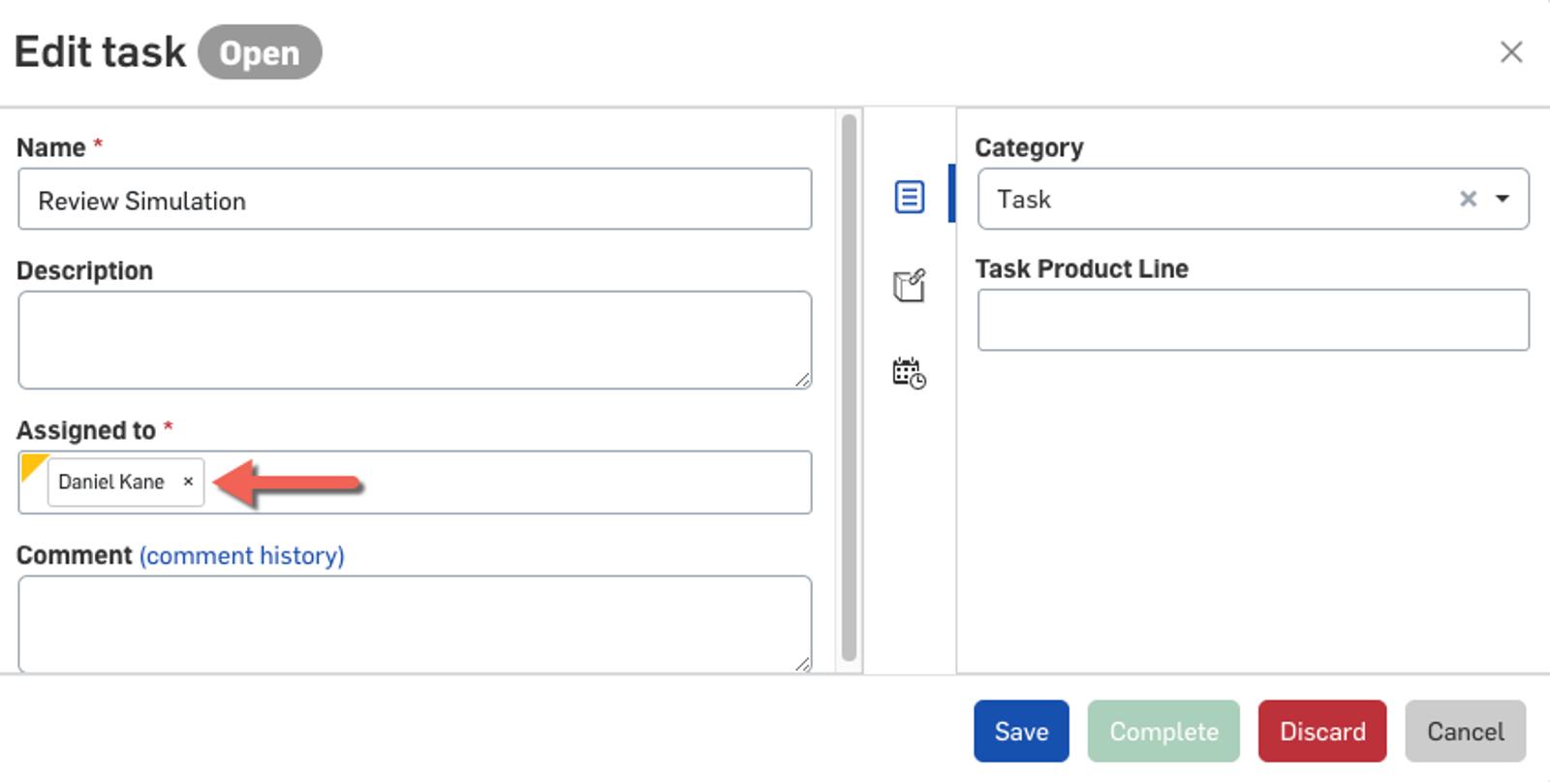The width and height of the screenshot is (1550, 782).
Task: Clear the Category selection with the x
Action: pyautogui.click(x=1468, y=199)
